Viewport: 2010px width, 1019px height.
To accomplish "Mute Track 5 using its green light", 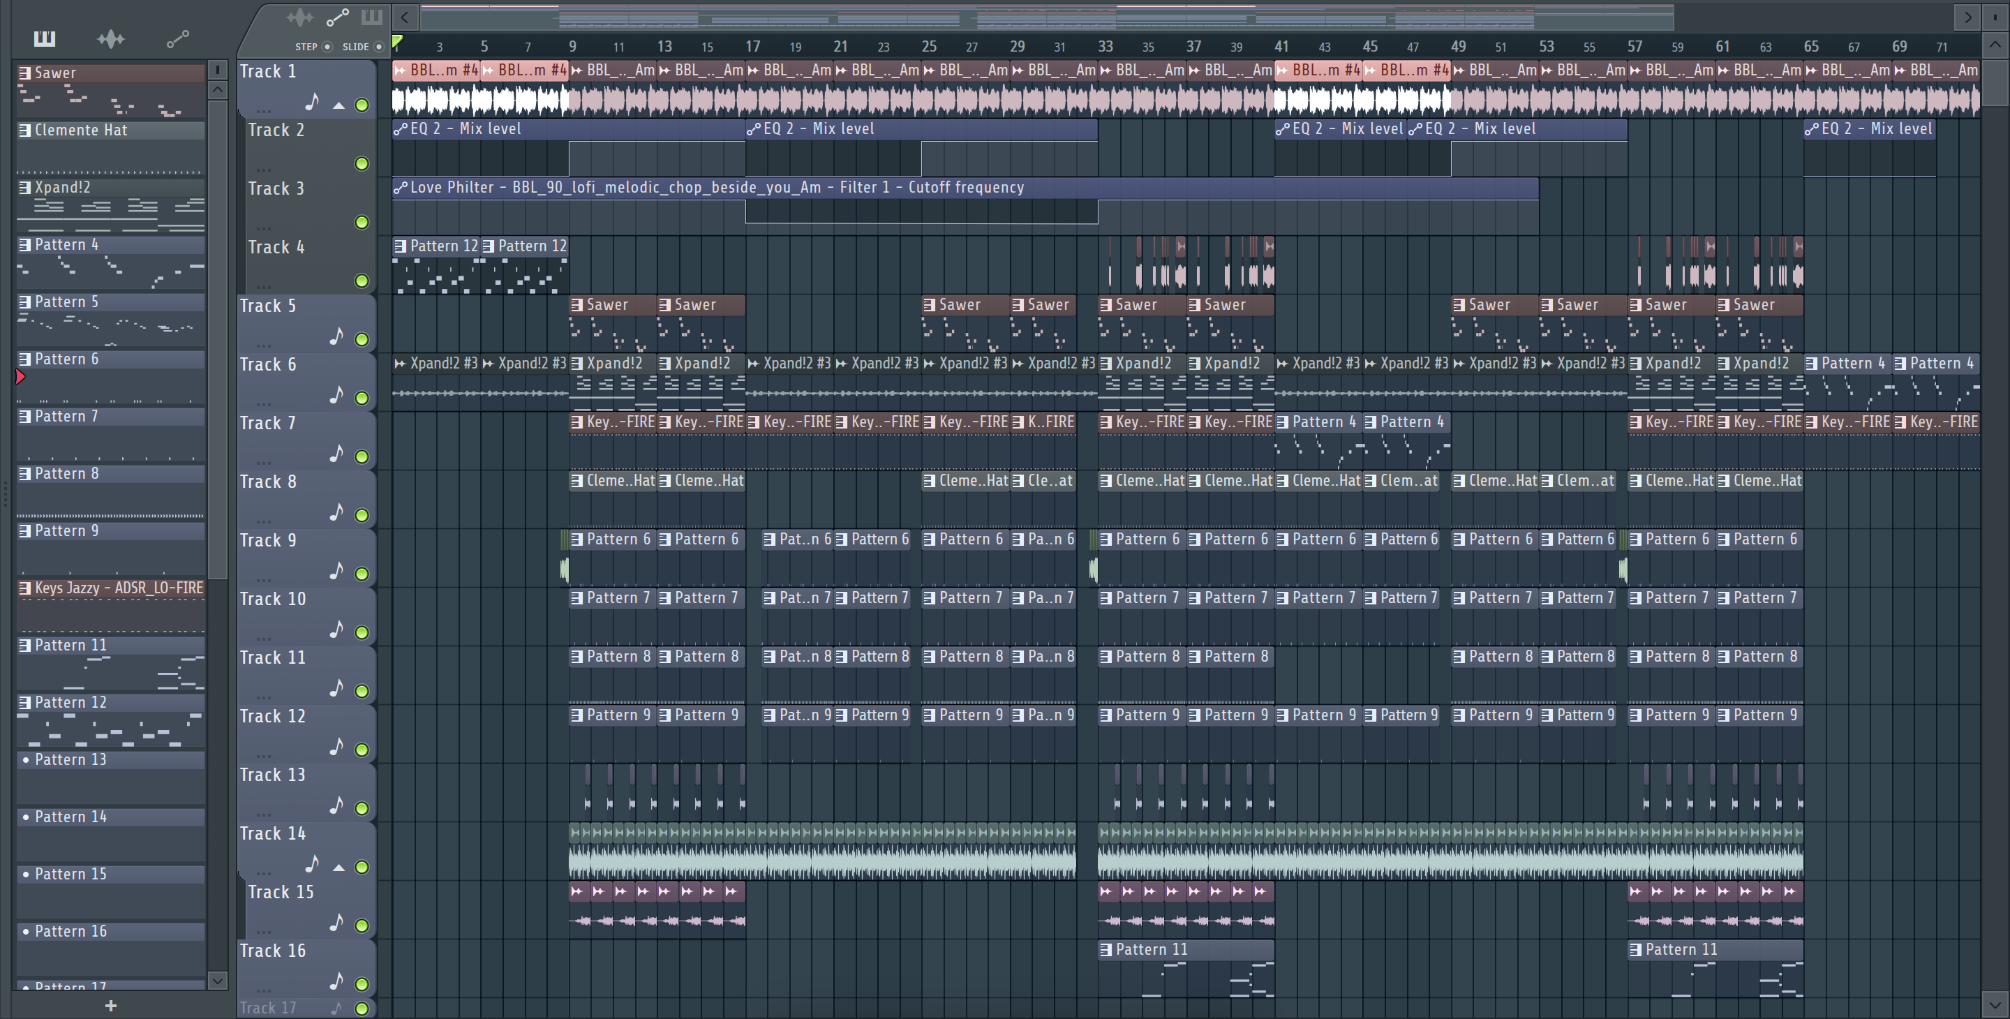I will coord(362,339).
